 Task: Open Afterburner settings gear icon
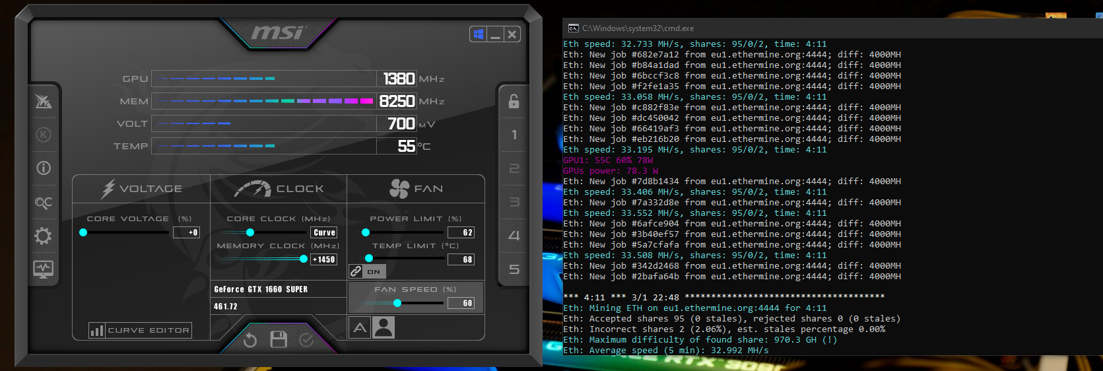[x=44, y=236]
